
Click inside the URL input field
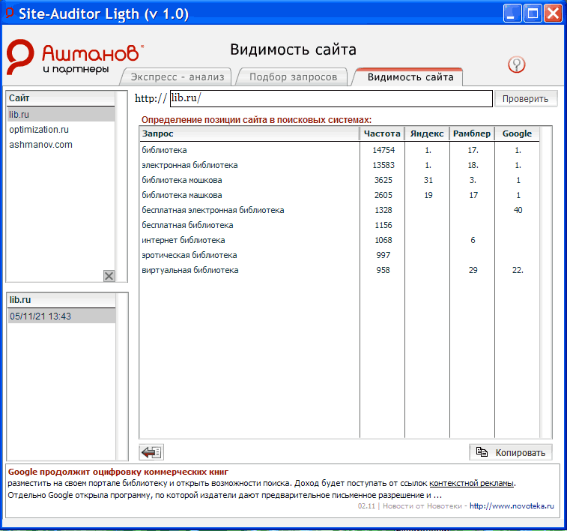point(330,98)
